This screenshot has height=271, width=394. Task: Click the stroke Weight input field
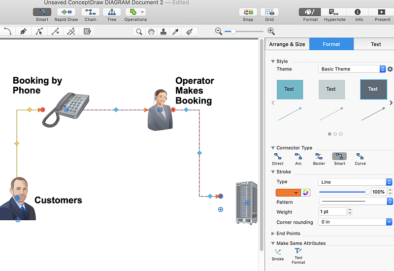tap(333, 212)
